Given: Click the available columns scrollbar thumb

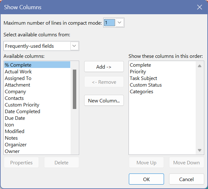Looking at the screenshot, I should tap(74, 89).
